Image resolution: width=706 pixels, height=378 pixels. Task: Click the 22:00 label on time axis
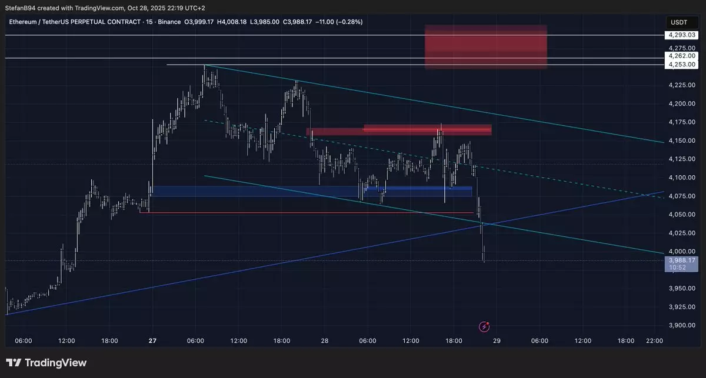(654, 341)
